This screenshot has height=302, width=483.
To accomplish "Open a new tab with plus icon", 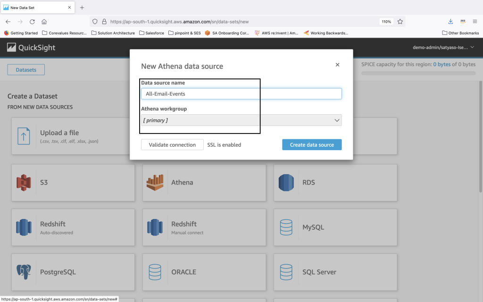I will pos(82,8).
